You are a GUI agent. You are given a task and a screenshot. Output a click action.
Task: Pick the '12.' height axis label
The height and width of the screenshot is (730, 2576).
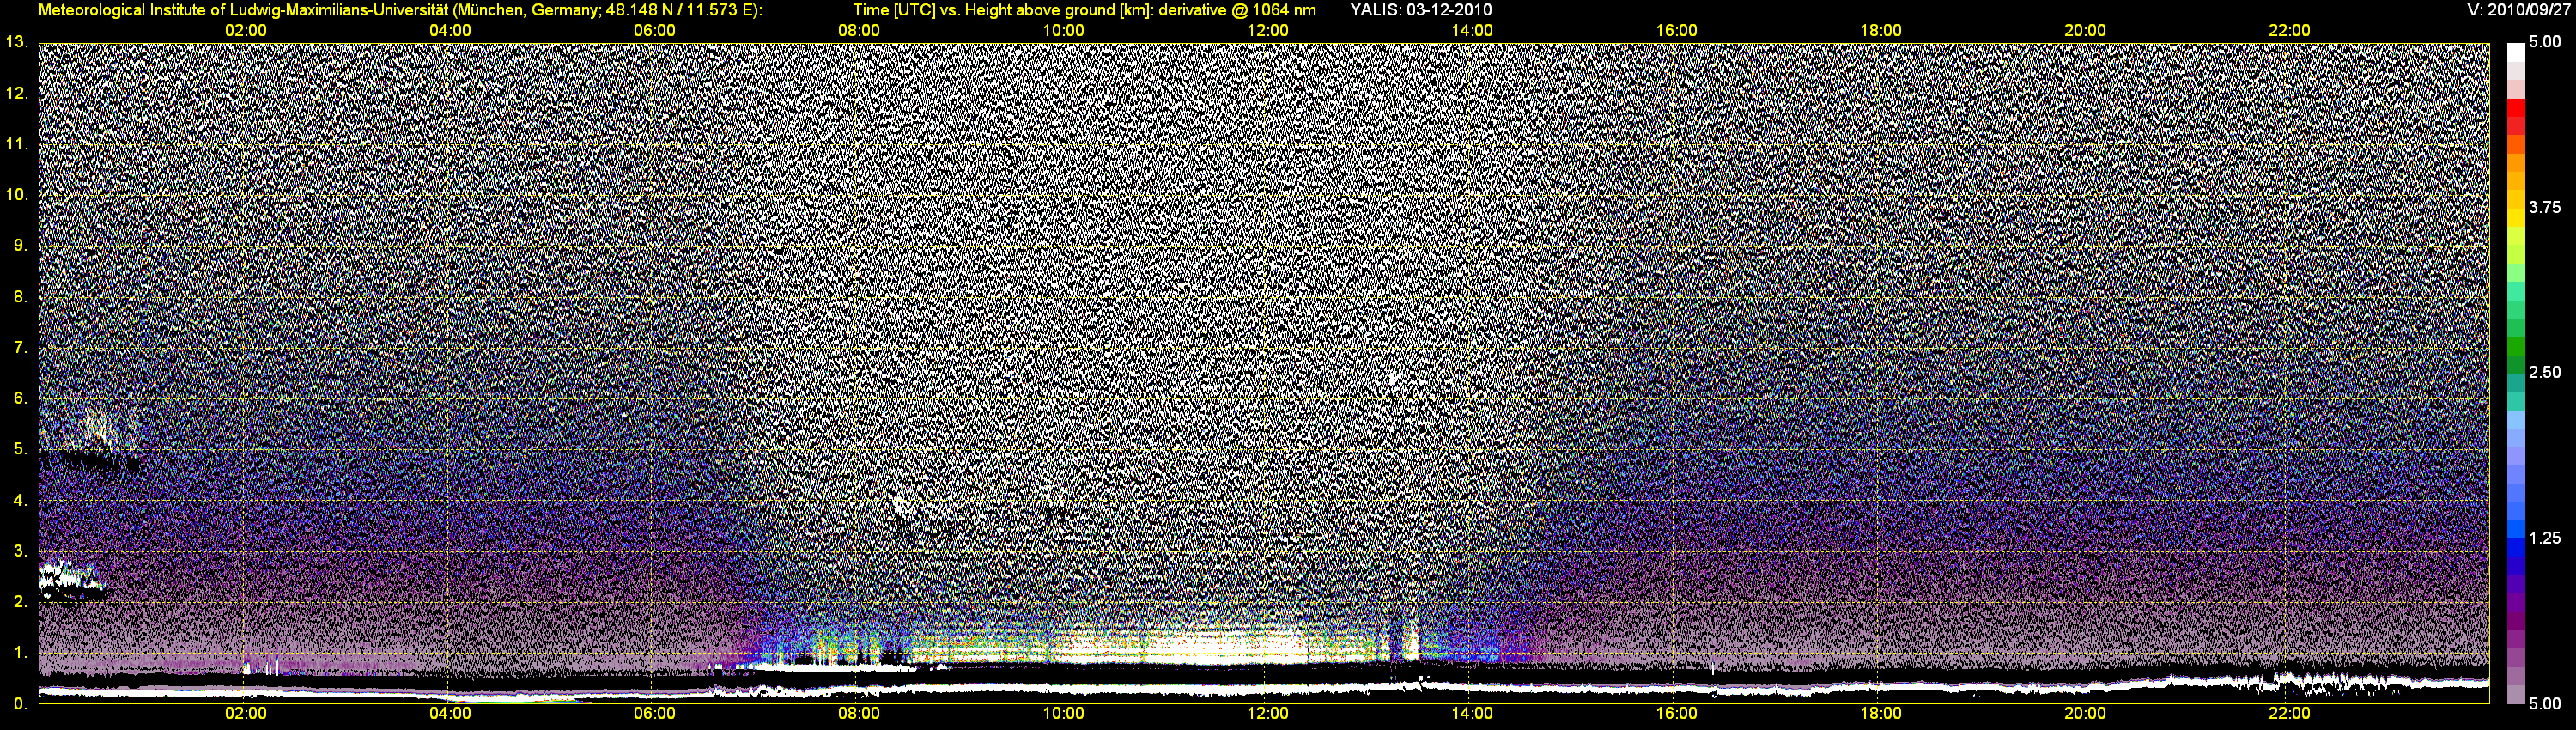click(17, 93)
